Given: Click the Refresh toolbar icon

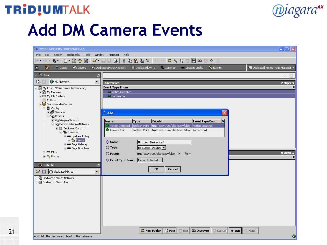Looking at the screenshot, I should [86, 61].
